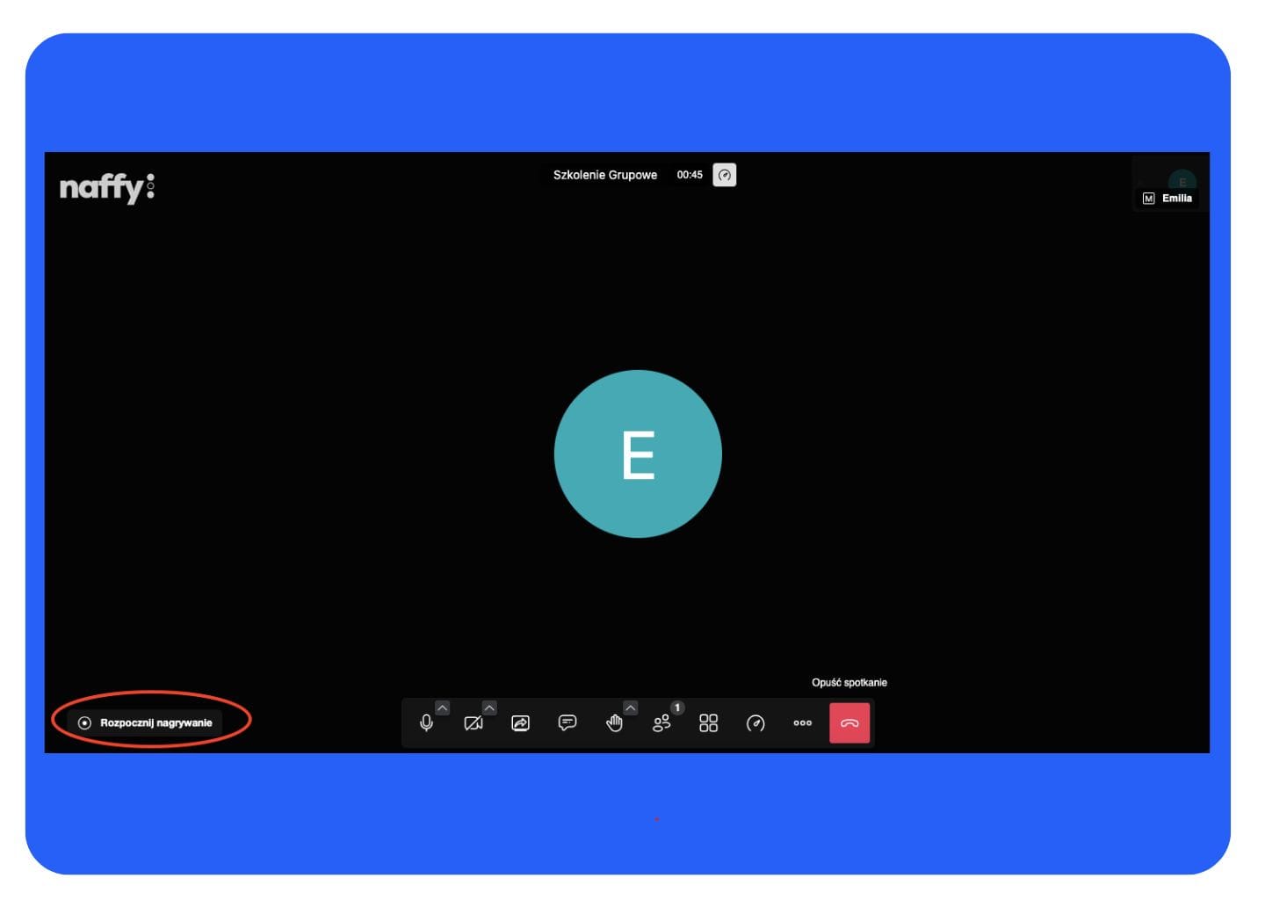The height and width of the screenshot is (900, 1265).
Task: Raise your hand
Action: 614,723
